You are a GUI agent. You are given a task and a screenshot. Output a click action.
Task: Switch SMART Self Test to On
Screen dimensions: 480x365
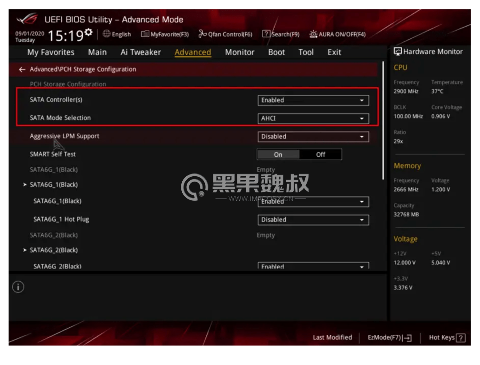click(x=278, y=154)
